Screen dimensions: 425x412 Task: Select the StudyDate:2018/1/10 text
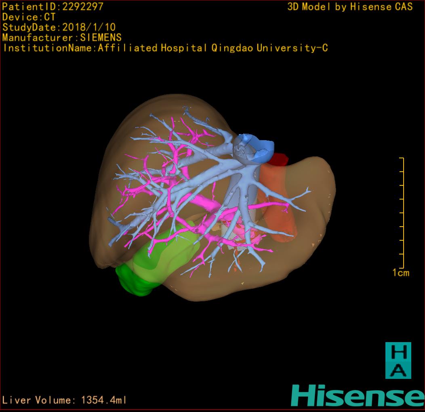(x=59, y=27)
